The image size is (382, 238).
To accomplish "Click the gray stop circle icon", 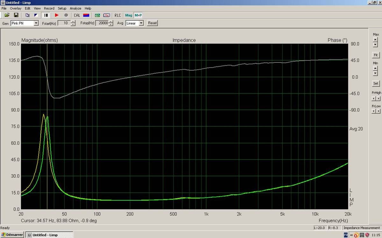I will 66,15.
